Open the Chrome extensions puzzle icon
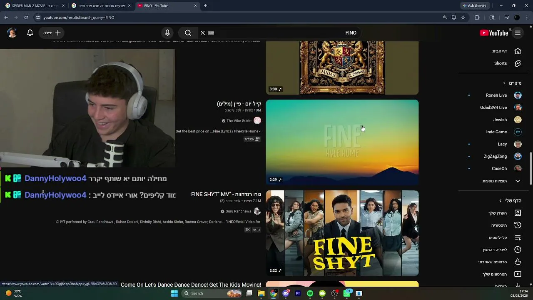This screenshot has width=533, height=300. (477, 17)
